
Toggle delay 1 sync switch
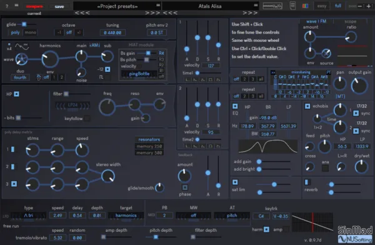[356, 113]
